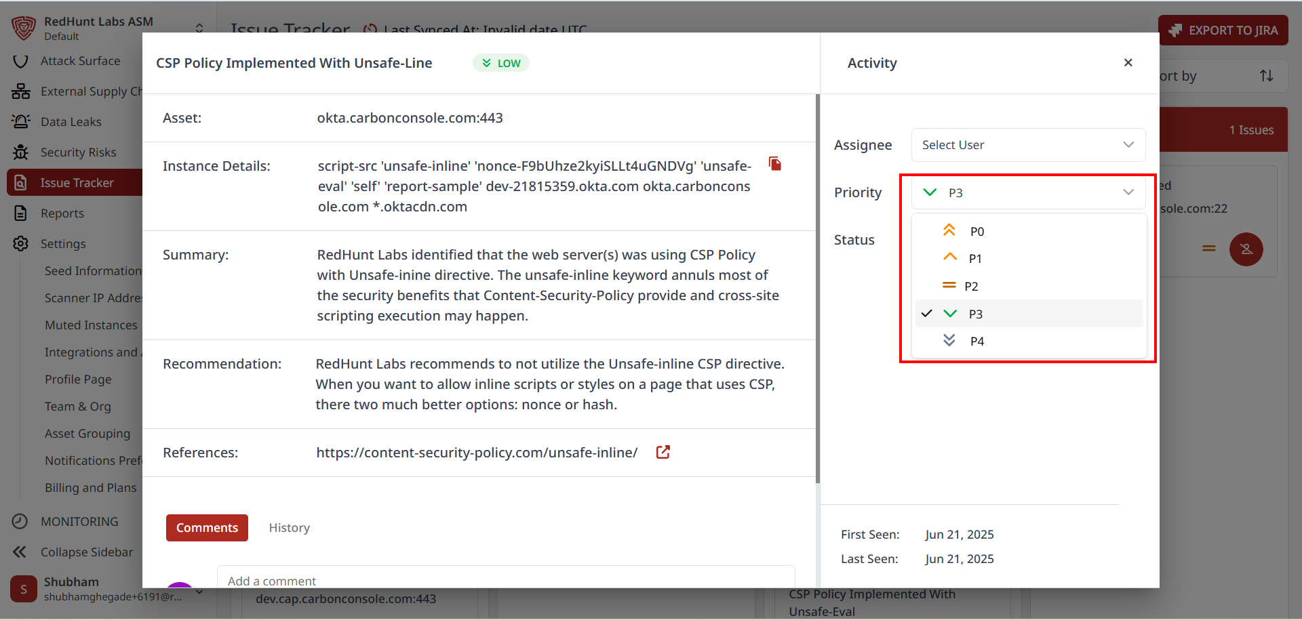The height and width of the screenshot is (620, 1302).
Task: Click the dialog's vertical scrollbar
Action: pyautogui.click(x=817, y=288)
